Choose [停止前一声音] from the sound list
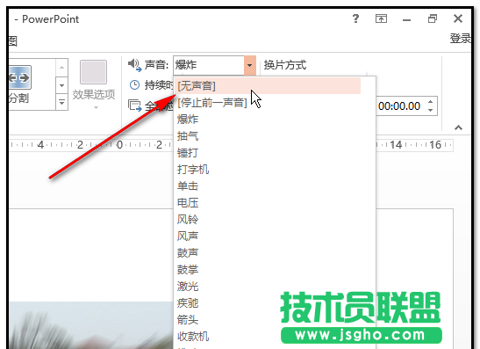480x349 pixels. click(x=268, y=103)
